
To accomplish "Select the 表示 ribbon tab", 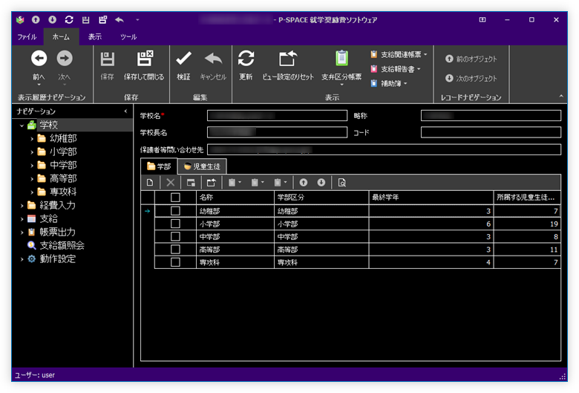I will 94,37.
